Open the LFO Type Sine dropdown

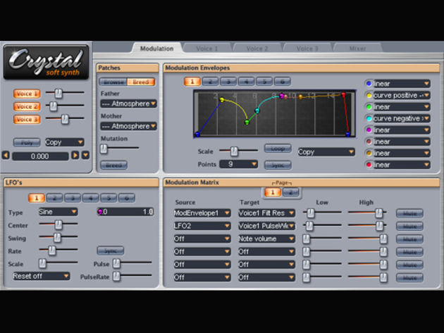58,212
